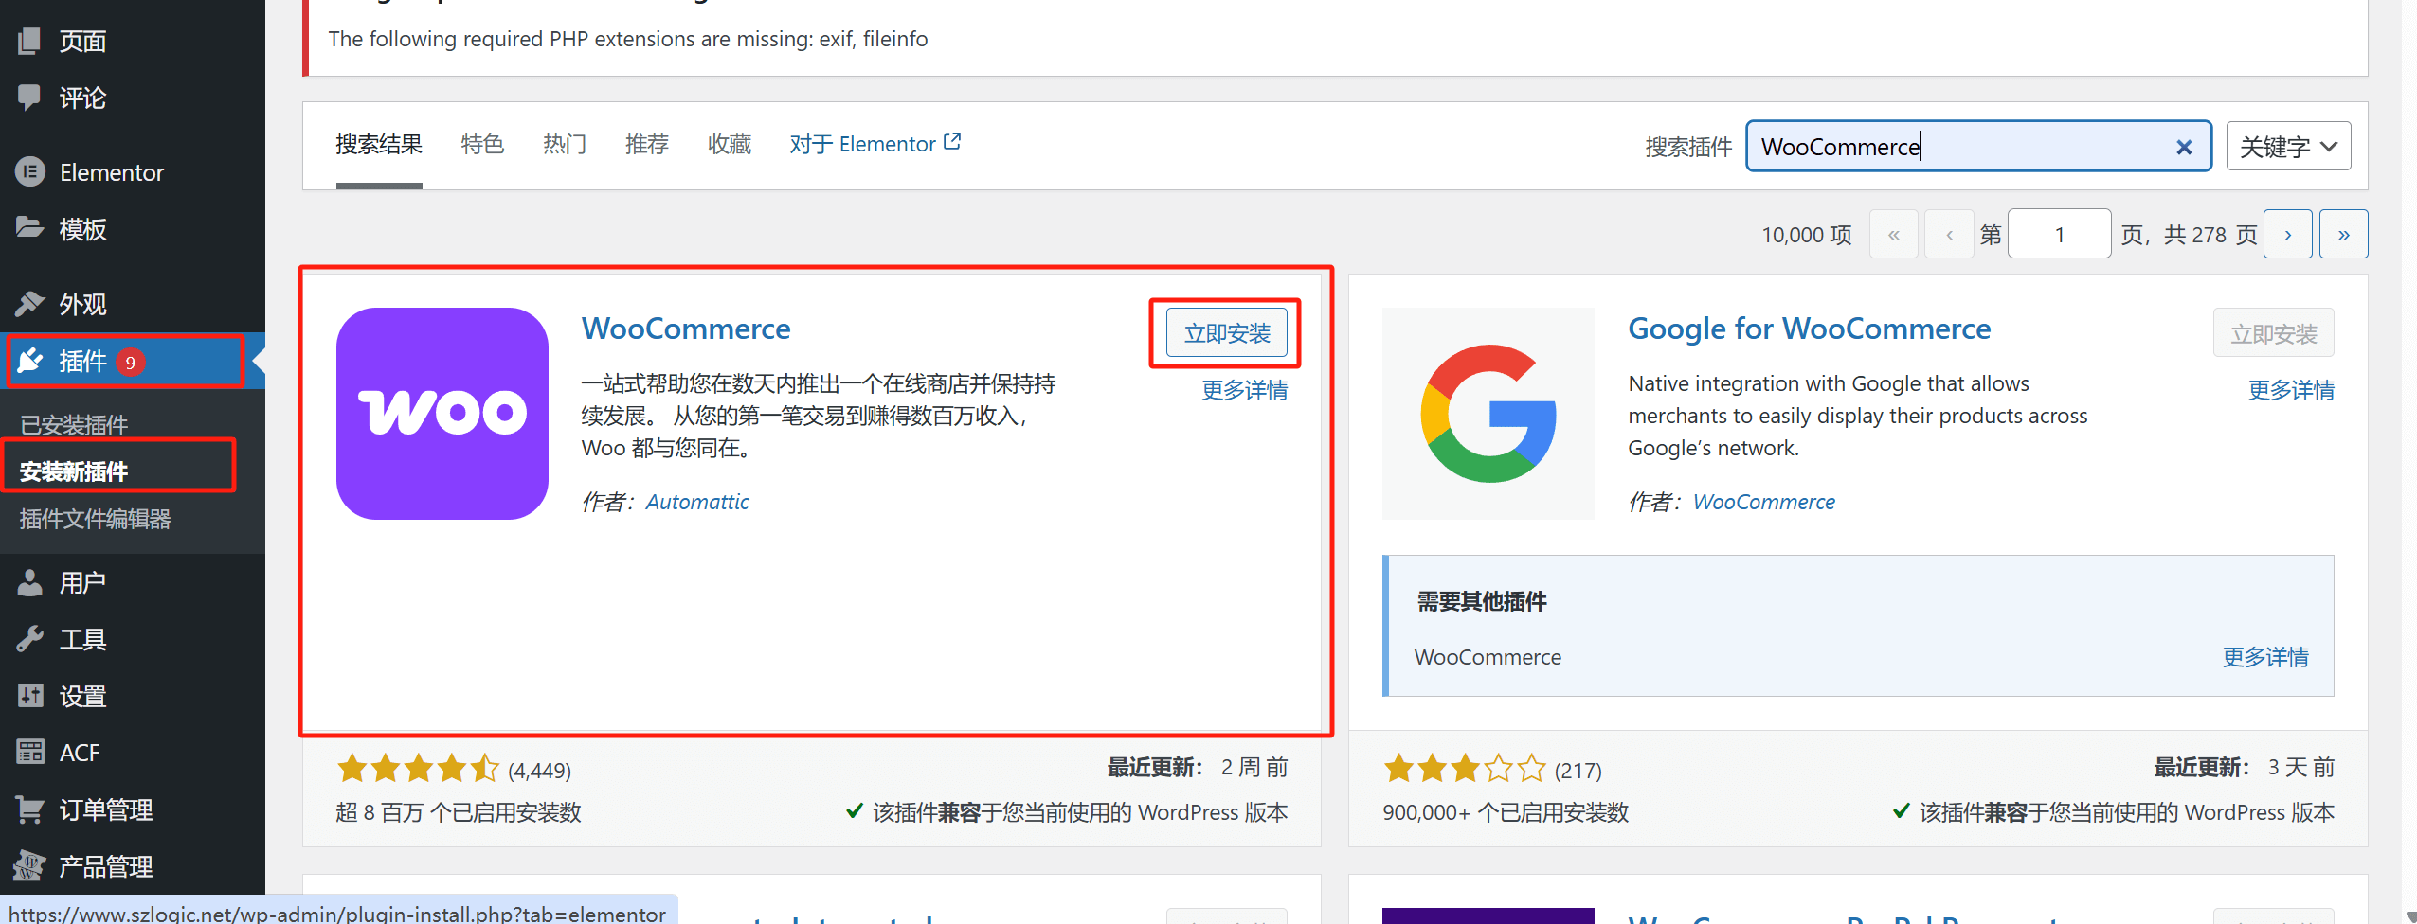Image resolution: width=2417 pixels, height=924 pixels.
Task: Open the Users (用户) person icon
Action: tap(29, 582)
